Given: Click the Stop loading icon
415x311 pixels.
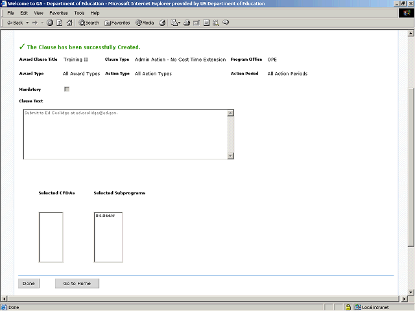Looking at the screenshot, I should tap(50, 23).
